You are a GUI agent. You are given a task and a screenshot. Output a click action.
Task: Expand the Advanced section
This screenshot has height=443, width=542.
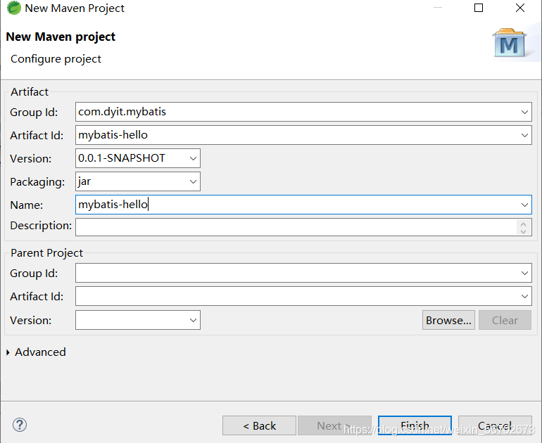point(8,352)
